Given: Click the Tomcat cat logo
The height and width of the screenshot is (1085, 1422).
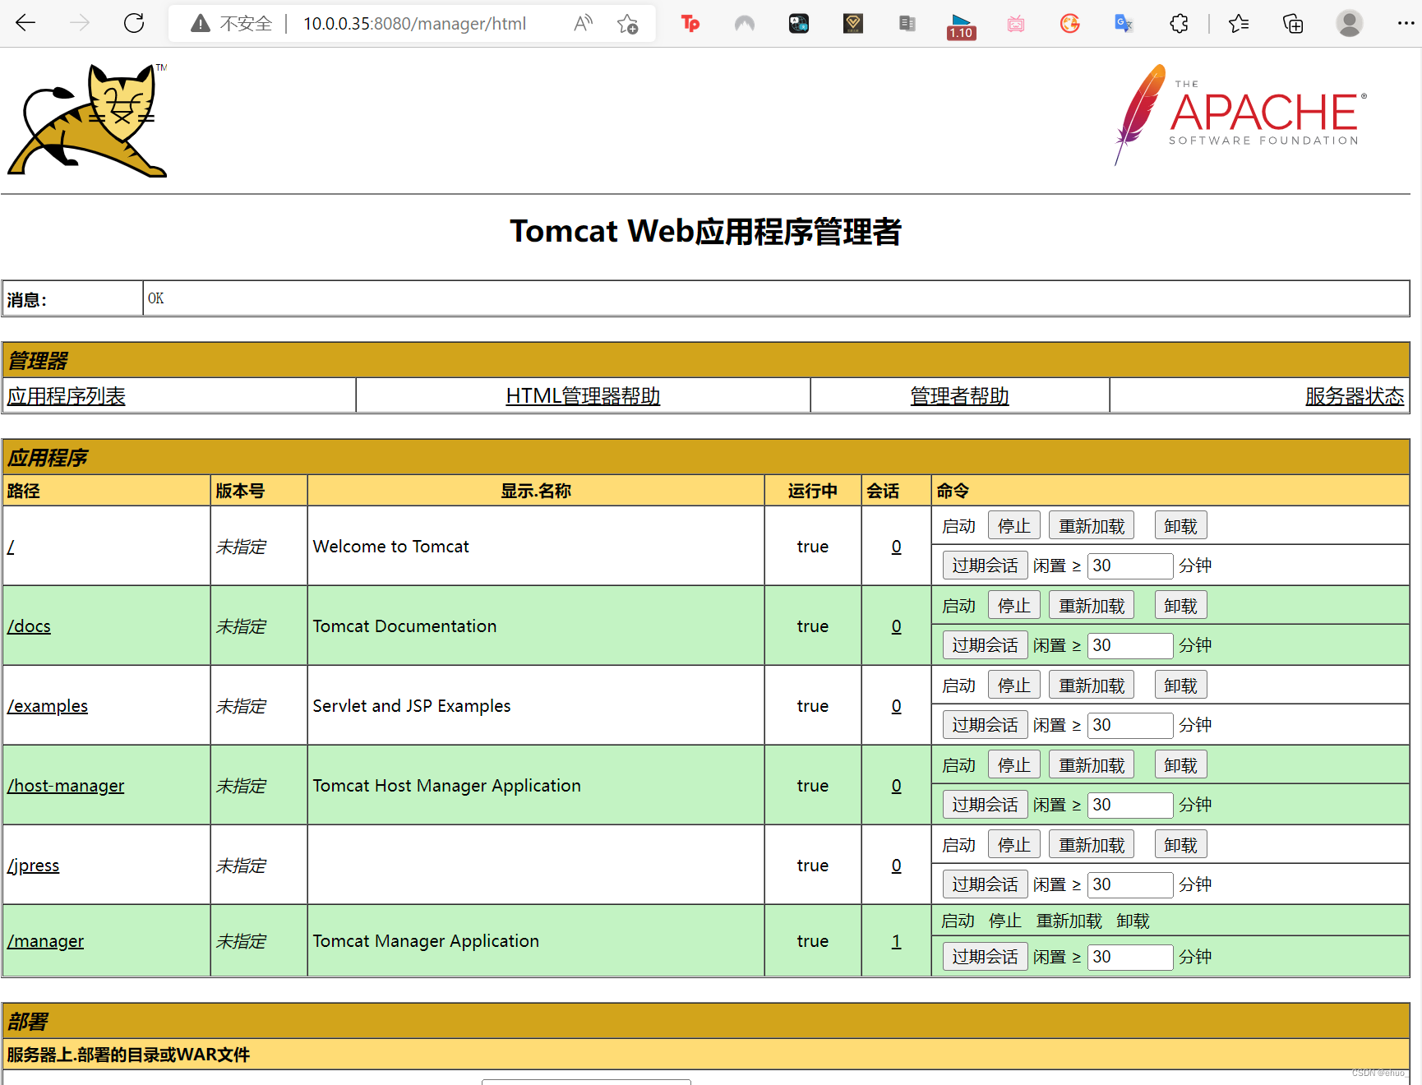Looking at the screenshot, I should pyautogui.click(x=88, y=120).
